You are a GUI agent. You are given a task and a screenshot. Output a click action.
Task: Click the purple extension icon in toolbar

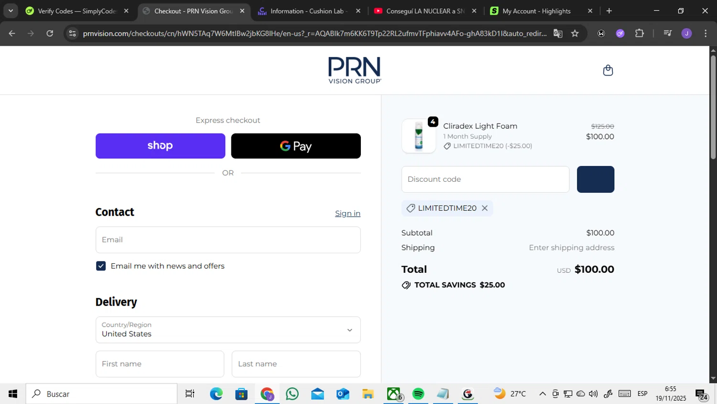point(620,33)
